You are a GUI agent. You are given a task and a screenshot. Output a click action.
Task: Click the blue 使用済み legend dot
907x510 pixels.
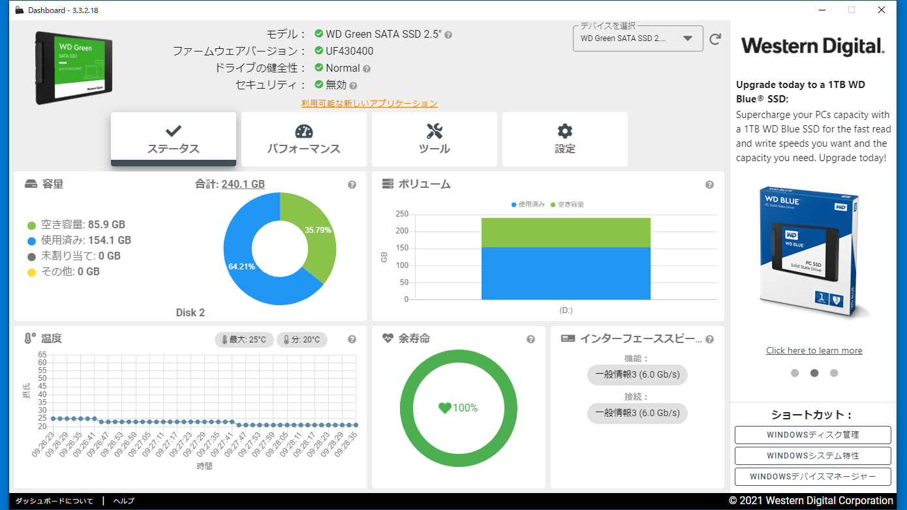coord(31,241)
